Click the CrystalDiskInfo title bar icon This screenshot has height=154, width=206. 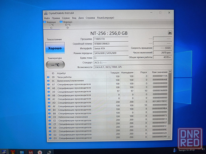pos(46,13)
